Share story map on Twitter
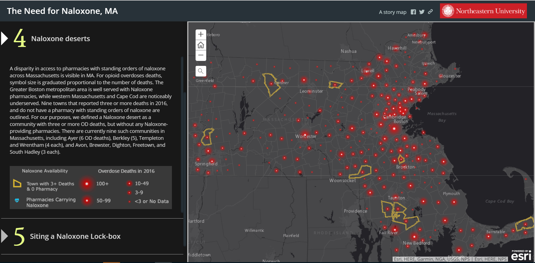The image size is (535, 263). coord(422,12)
